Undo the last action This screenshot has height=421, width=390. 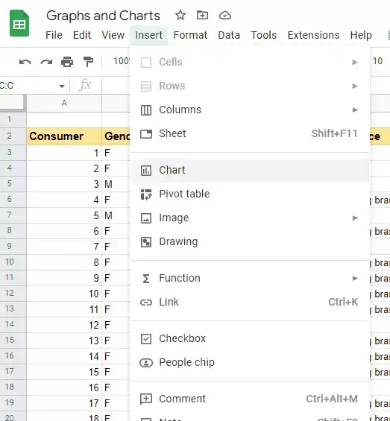(25, 62)
